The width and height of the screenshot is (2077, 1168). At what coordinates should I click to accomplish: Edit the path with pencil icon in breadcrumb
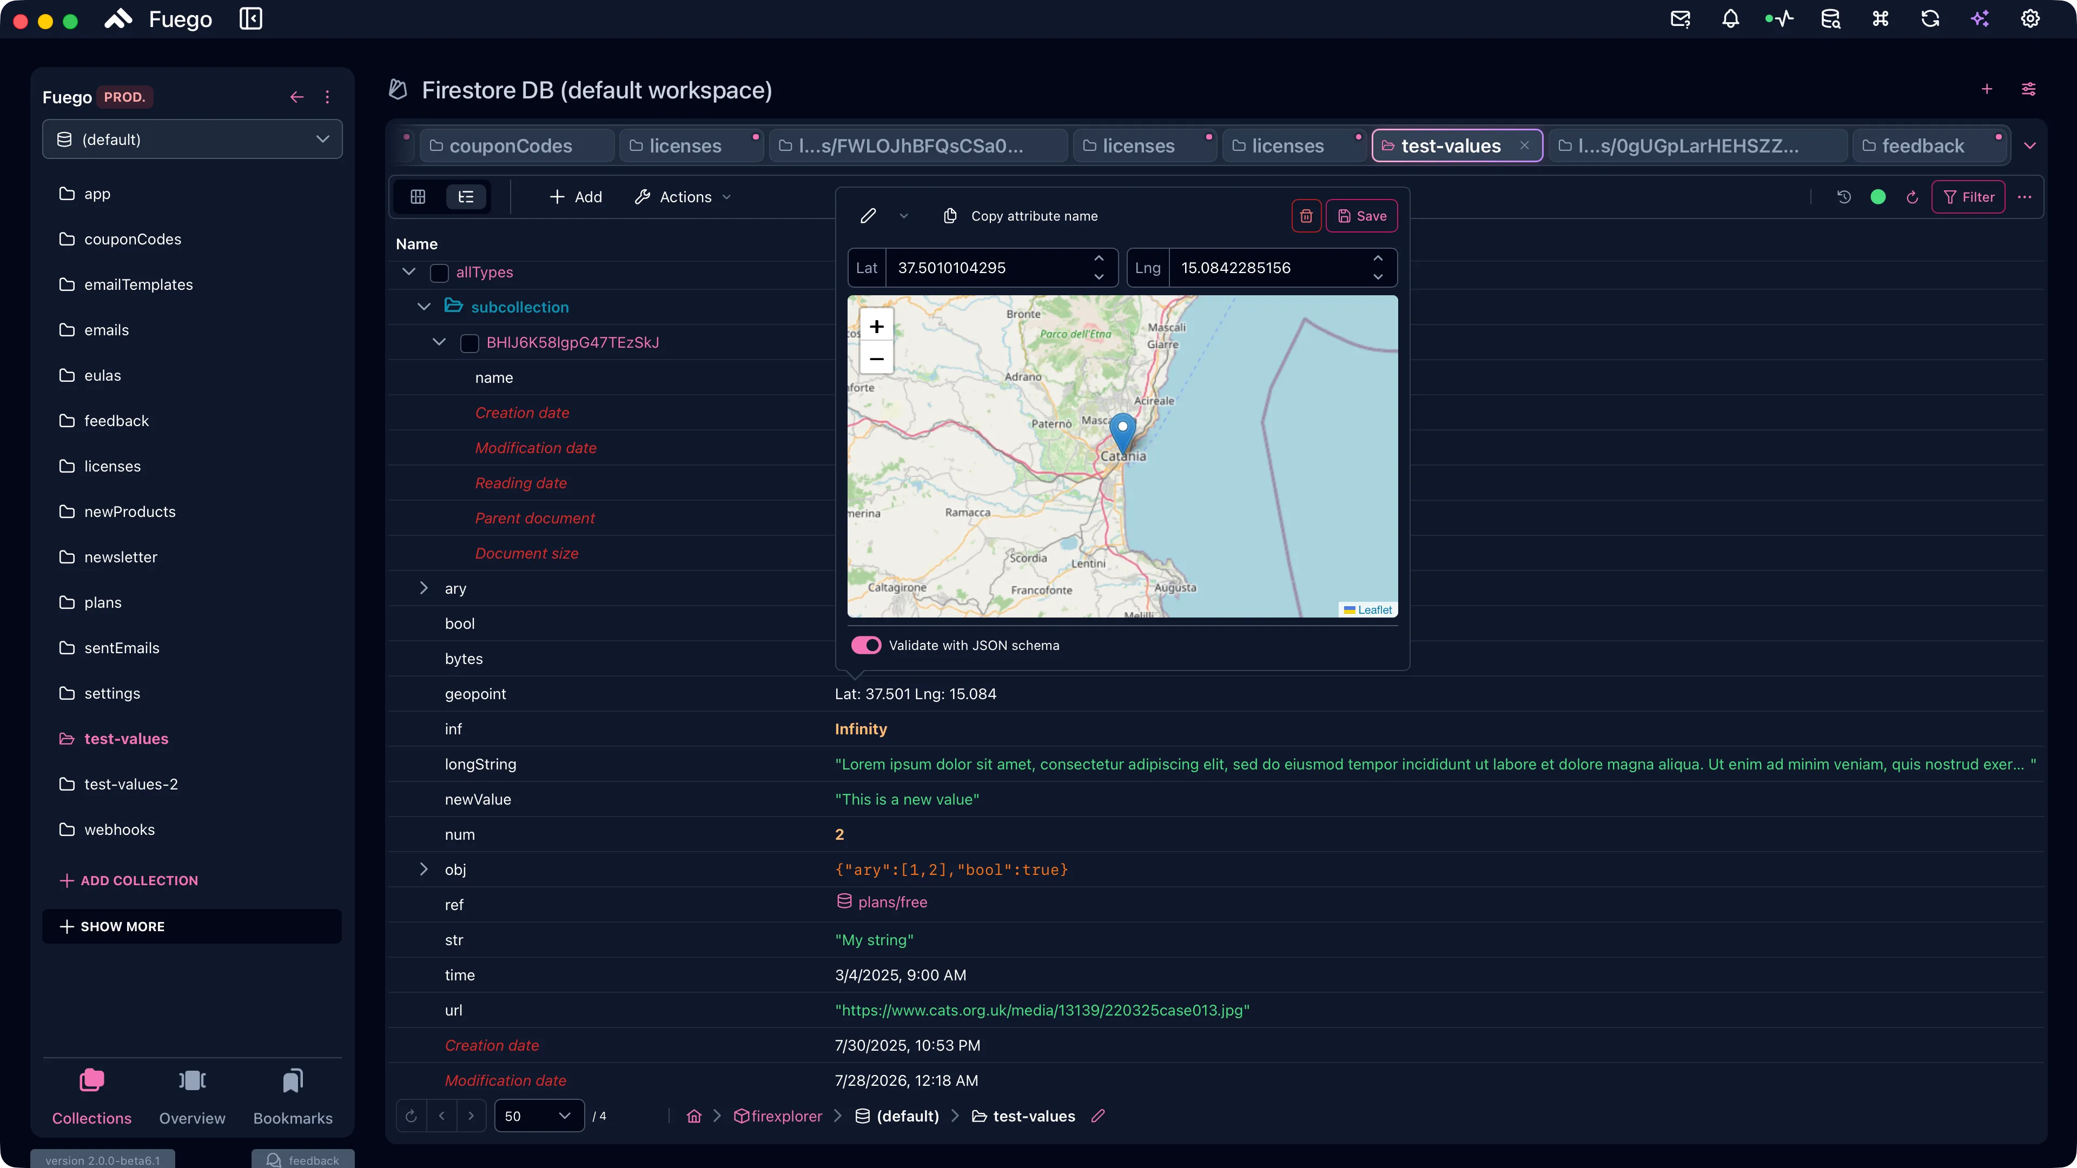click(x=1097, y=1117)
